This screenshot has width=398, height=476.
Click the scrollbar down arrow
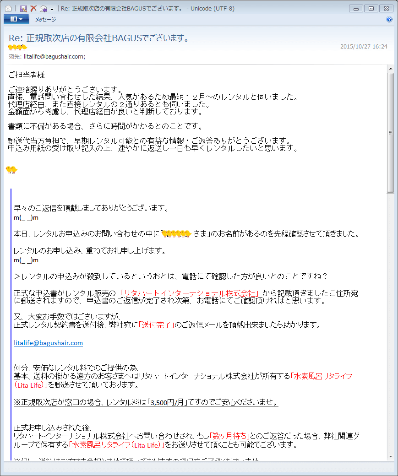390,457
